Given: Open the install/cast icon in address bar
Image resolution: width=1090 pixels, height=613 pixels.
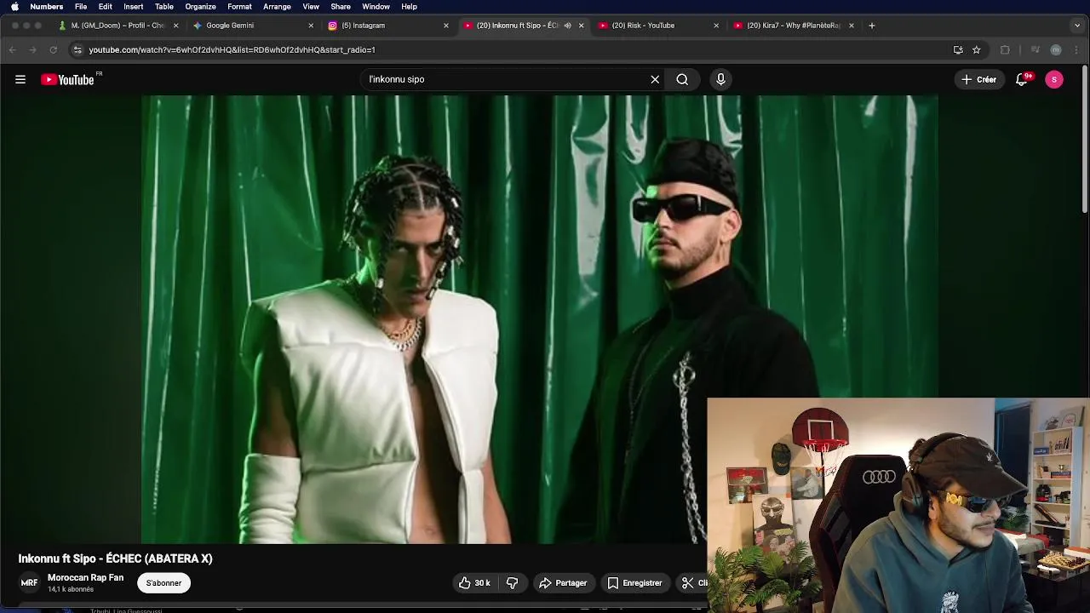Looking at the screenshot, I should click(958, 49).
